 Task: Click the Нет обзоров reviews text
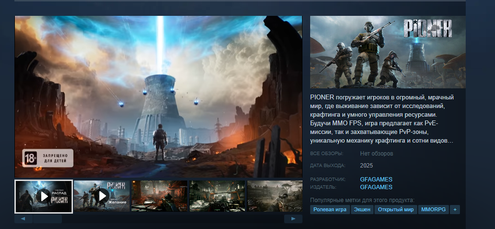point(376,154)
